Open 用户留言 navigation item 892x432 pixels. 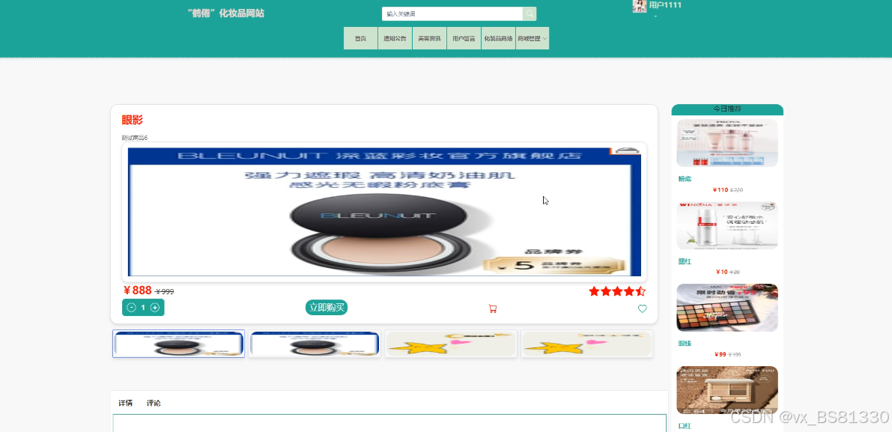[x=464, y=38]
